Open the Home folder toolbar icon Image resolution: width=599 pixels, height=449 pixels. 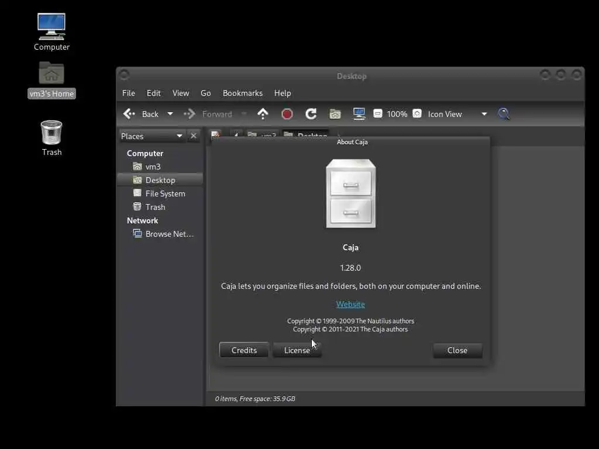(x=335, y=114)
